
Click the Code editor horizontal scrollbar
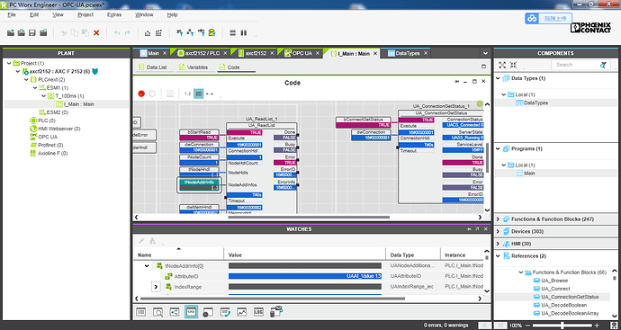(309, 217)
